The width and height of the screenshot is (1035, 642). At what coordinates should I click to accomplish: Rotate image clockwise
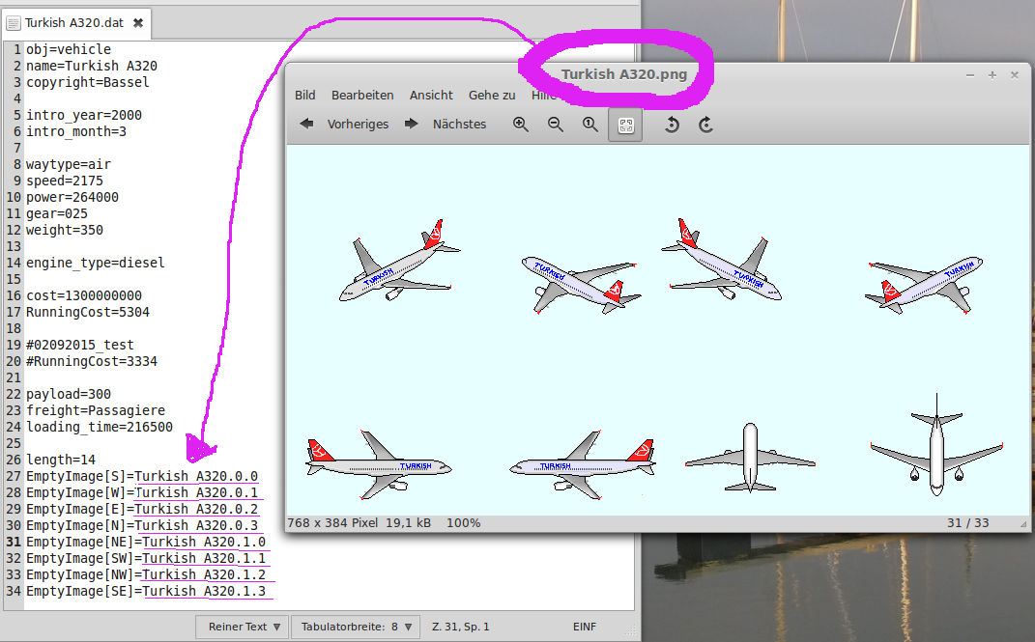pos(706,125)
